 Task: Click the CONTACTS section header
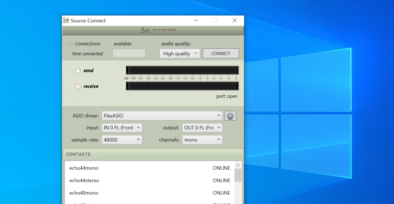click(153, 154)
